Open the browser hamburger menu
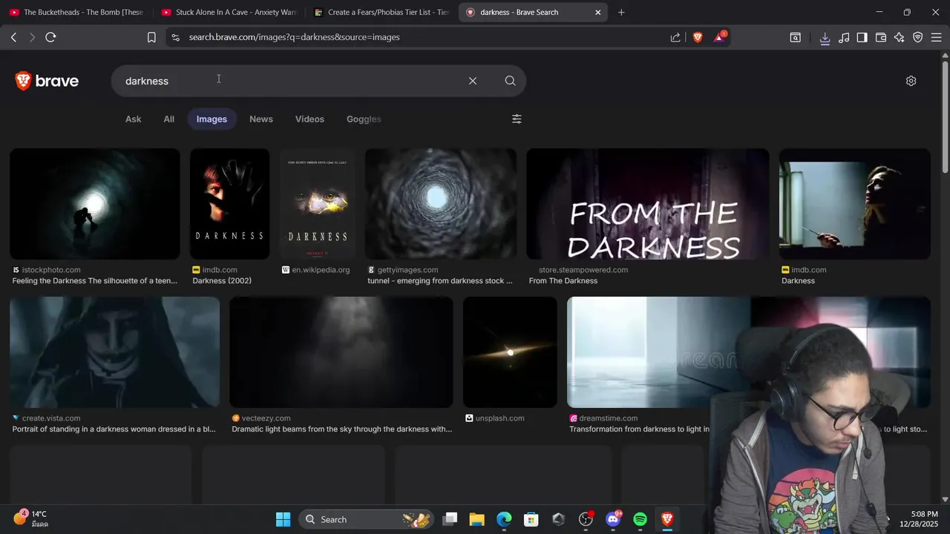Image resolution: width=950 pixels, height=534 pixels. [936, 37]
